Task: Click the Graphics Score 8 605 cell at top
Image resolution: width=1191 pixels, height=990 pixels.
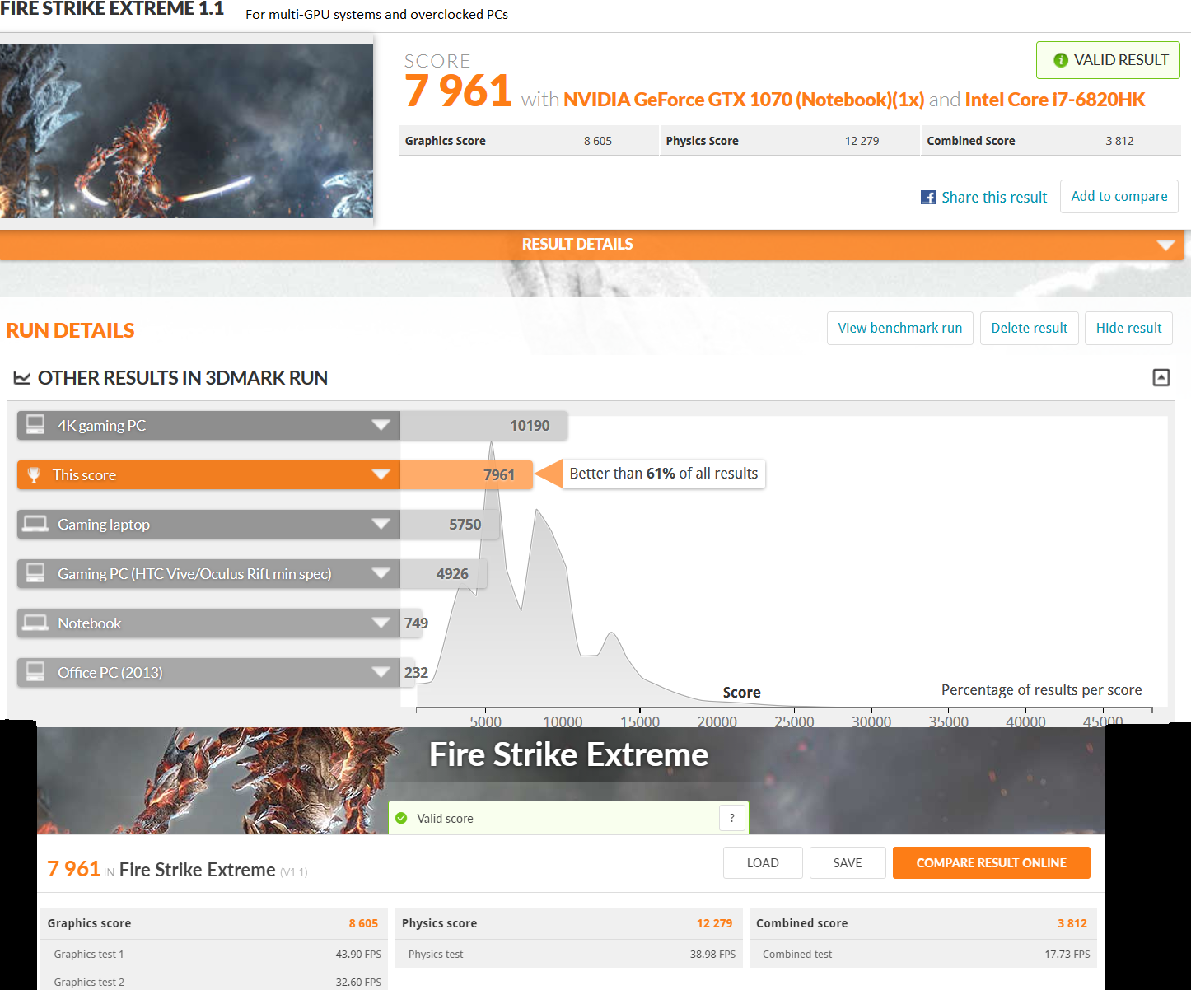Action: coord(529,141)
